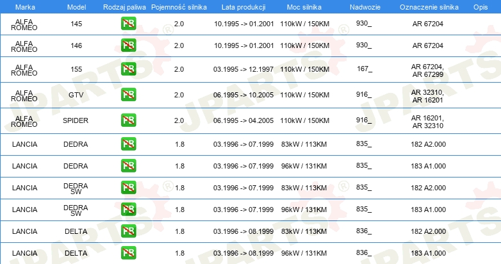The image size is (501, 264).
Task: Click the Nadwozie column header
Action: coord(365,7)
